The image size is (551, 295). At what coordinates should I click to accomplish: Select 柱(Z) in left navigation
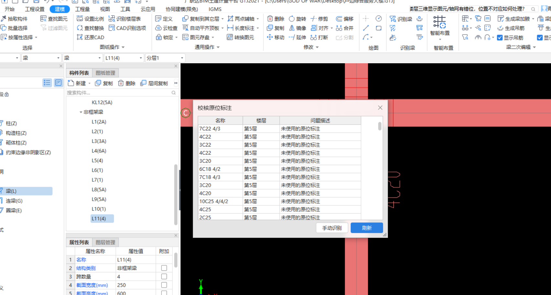pyautogui.click(x=11, y=123)
